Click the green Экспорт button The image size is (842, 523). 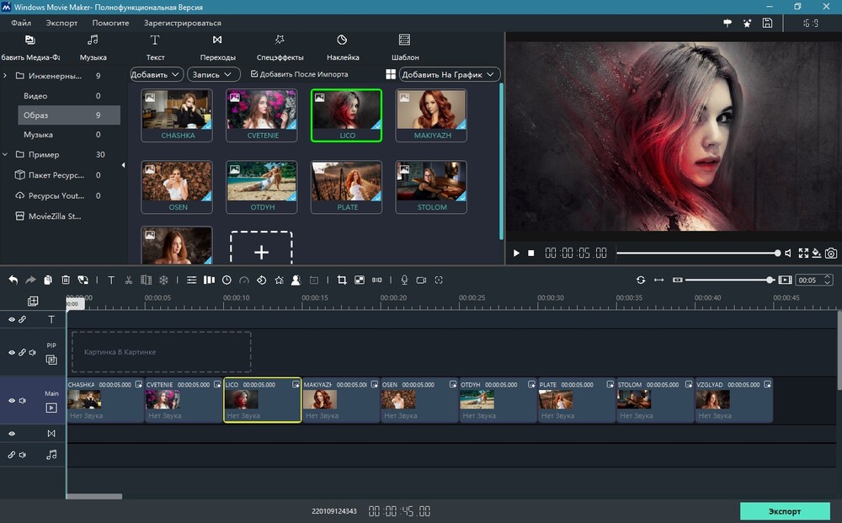click(785, 511)
